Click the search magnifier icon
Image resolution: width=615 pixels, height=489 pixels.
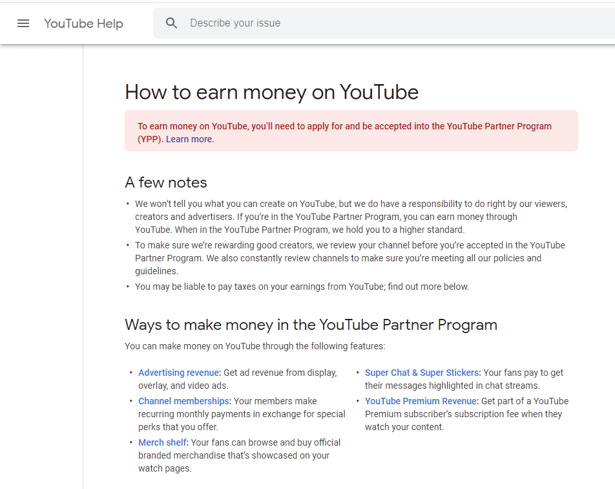click(x=171, y=23)
